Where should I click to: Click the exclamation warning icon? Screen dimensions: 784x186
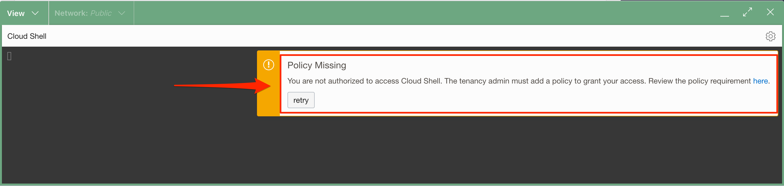tap(268, 65)
